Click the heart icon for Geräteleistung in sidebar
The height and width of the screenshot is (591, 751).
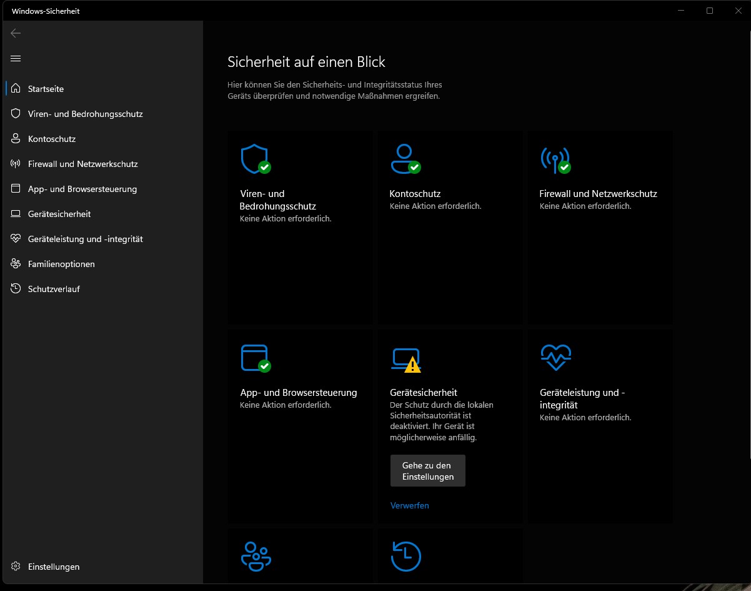tap(16, 239)
